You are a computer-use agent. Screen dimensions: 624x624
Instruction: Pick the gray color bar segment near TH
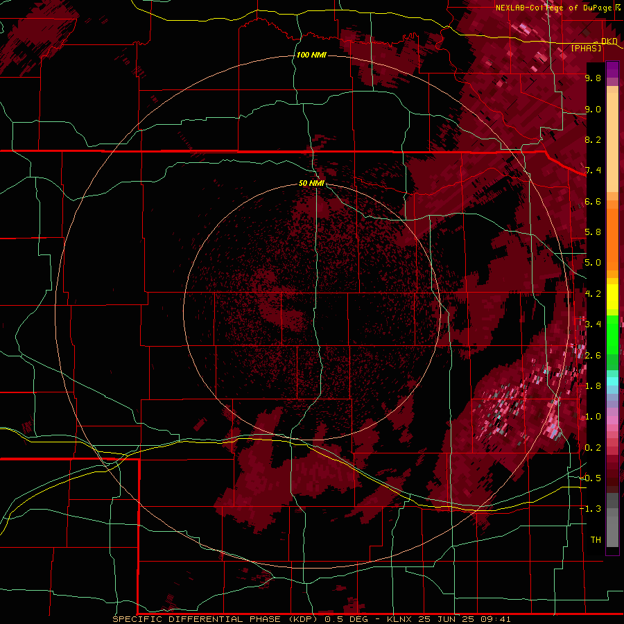(x=612, y=533)
